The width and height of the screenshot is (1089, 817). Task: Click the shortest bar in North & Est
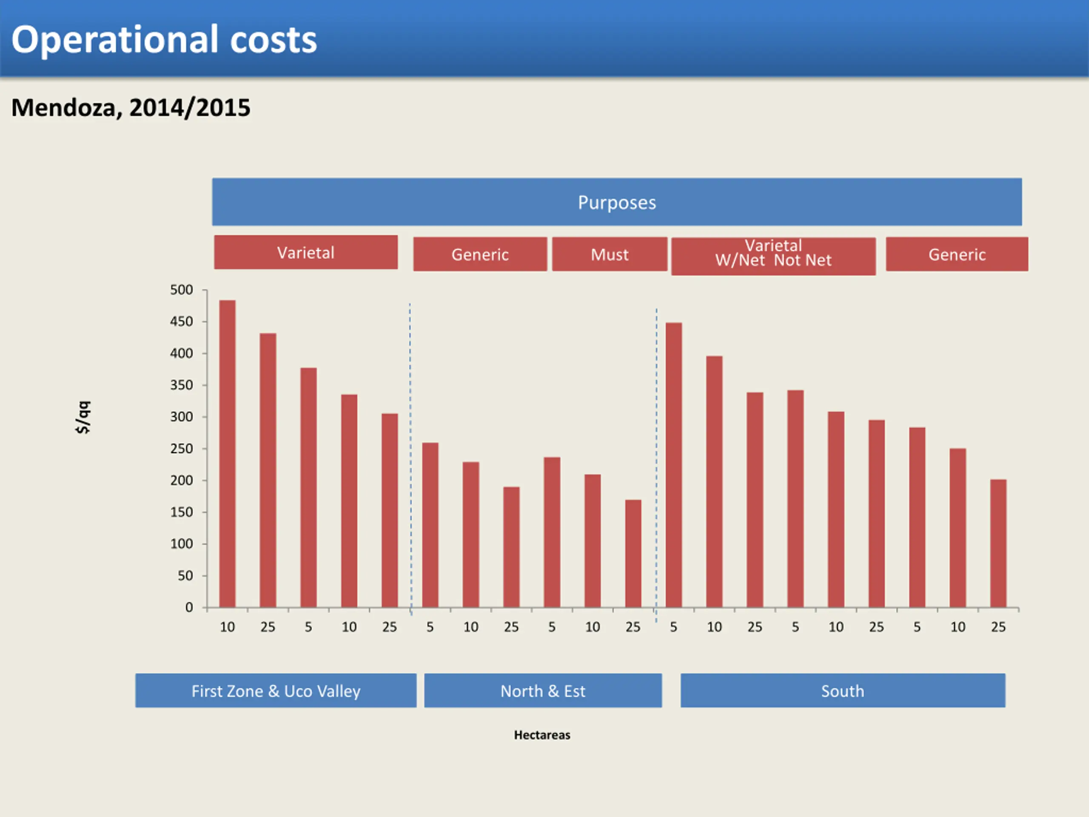(x=633, y=554)
